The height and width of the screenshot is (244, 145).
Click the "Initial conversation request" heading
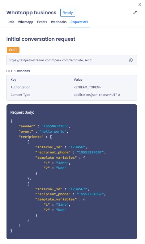point(41,39)
